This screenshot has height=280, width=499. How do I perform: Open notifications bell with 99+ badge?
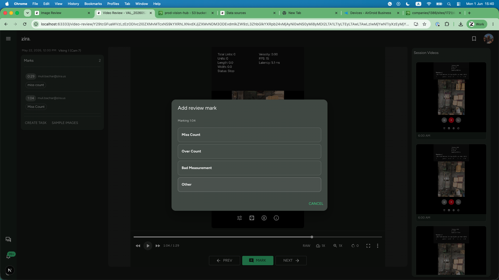9,256
